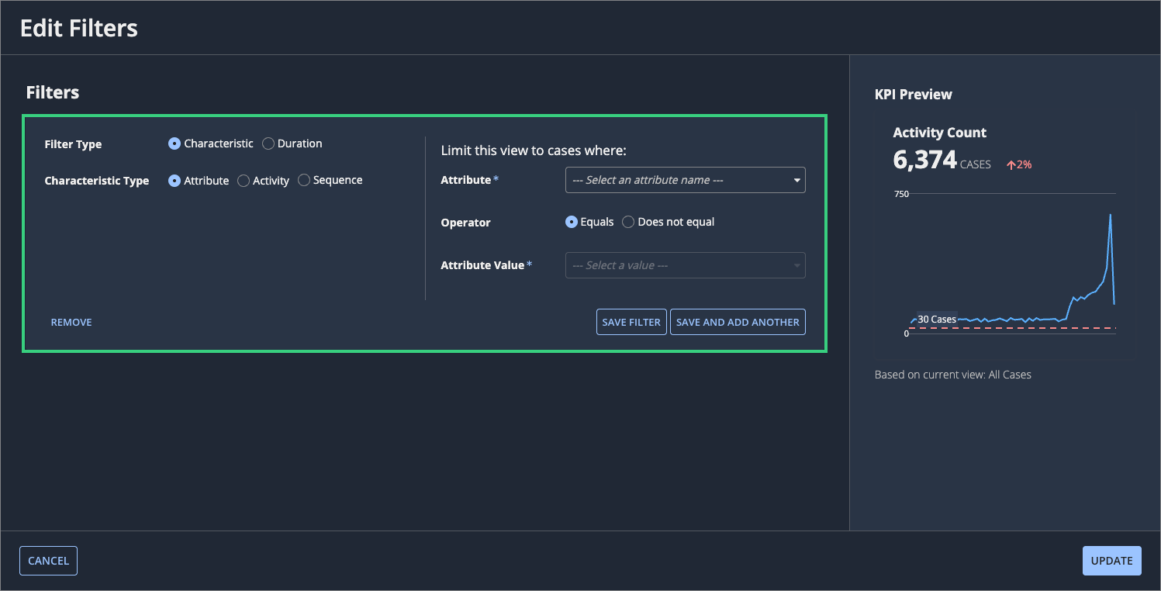Image resolution: width=1161 pixels, height=591 pixels.
Task: Click the 'Limit this view to cases where:' text
Action: pos(534,150)
